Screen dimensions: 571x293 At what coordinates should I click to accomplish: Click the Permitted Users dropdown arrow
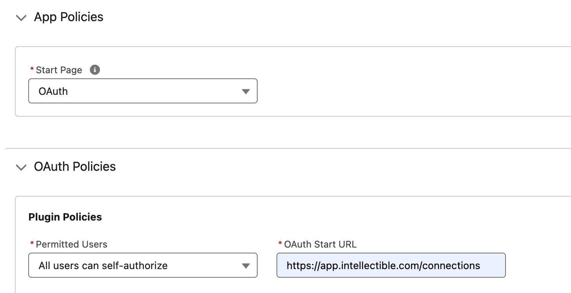pyautogui.click(x=245, y=265)
